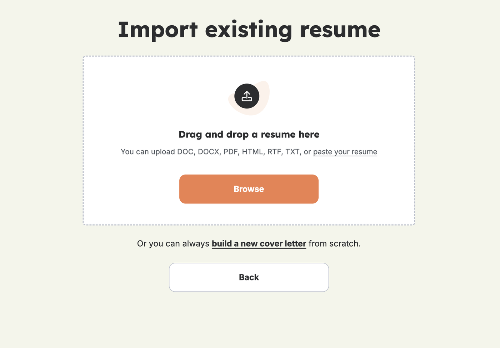The height and width of the screenshot is (348, 500).
Task: Start a cover letter from scratch link
Action: tap(259, 243)
